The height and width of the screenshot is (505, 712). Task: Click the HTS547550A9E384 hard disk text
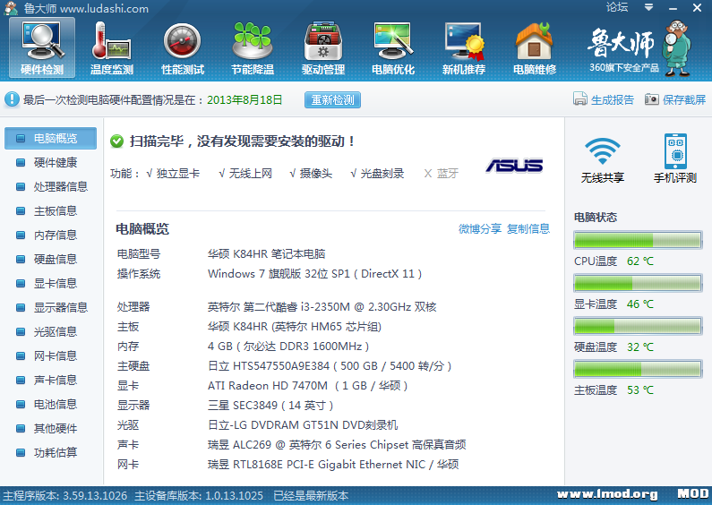coord(330,366)
